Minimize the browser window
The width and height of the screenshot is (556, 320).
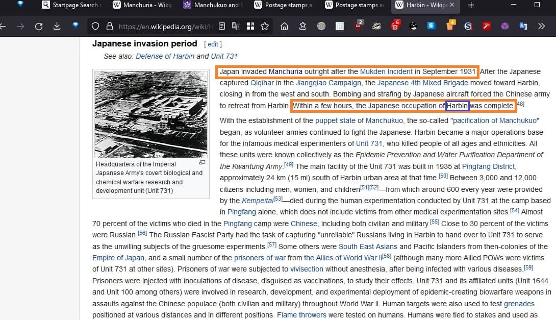(514, 5)
